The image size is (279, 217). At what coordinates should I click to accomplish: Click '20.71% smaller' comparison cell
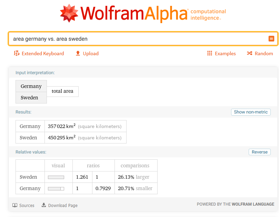point(135,188)
